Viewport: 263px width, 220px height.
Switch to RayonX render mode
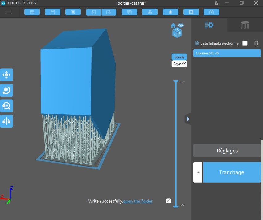[x=179, y=64]
